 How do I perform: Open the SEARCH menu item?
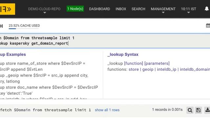[x=138, y=9]
